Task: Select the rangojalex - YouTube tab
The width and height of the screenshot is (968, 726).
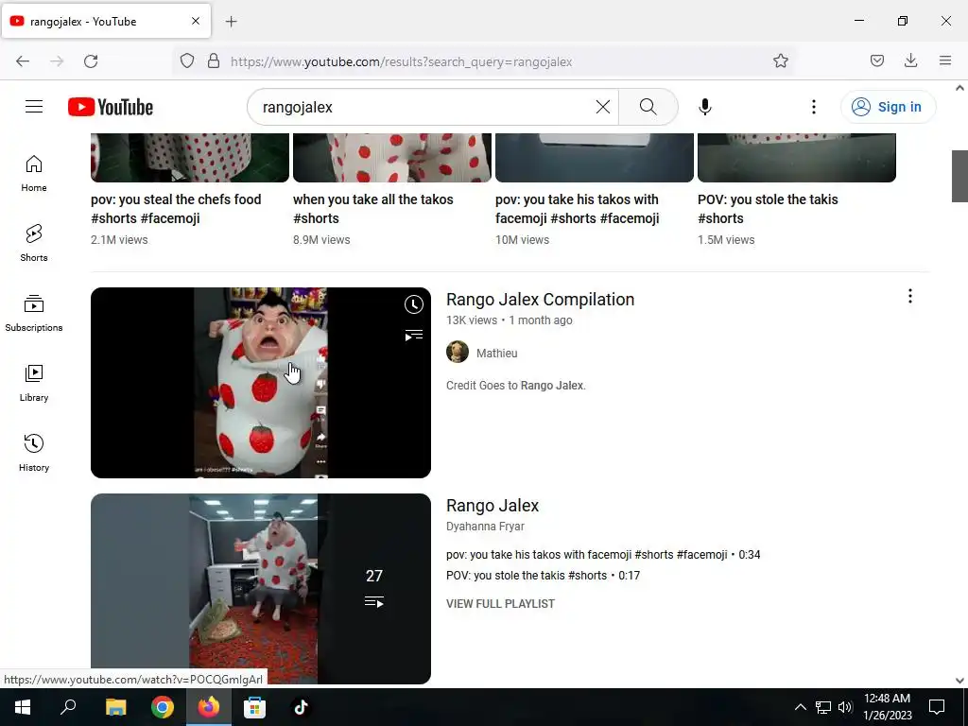Action: coord(106,21)
